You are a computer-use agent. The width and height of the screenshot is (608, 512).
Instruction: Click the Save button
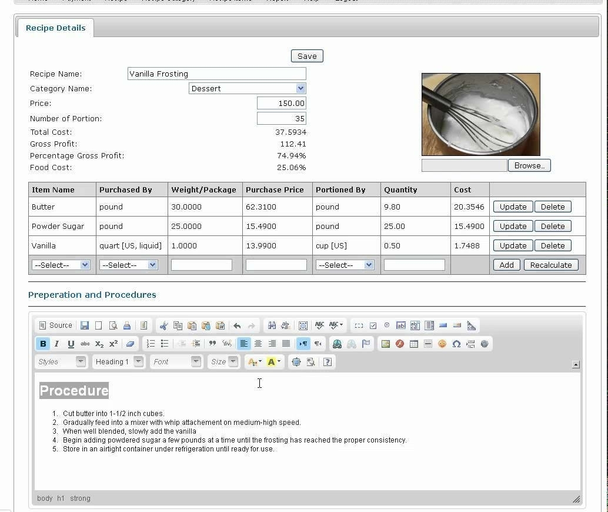point(307,56)
